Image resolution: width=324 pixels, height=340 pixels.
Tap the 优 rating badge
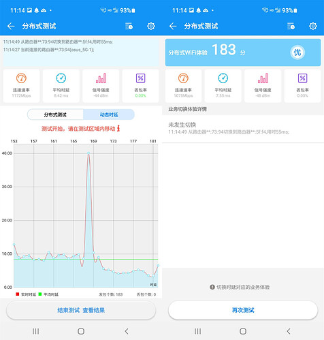pos(297,52)
